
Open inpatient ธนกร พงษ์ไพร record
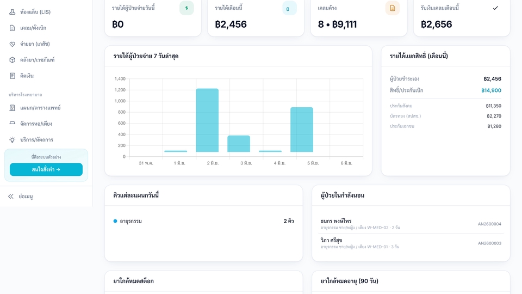[x=411, y=224]
